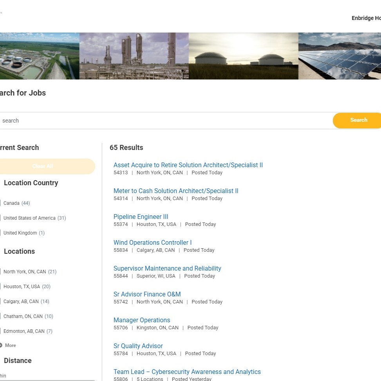
Task: Tick the Canada country checkbox
Action: pos(1,203)
